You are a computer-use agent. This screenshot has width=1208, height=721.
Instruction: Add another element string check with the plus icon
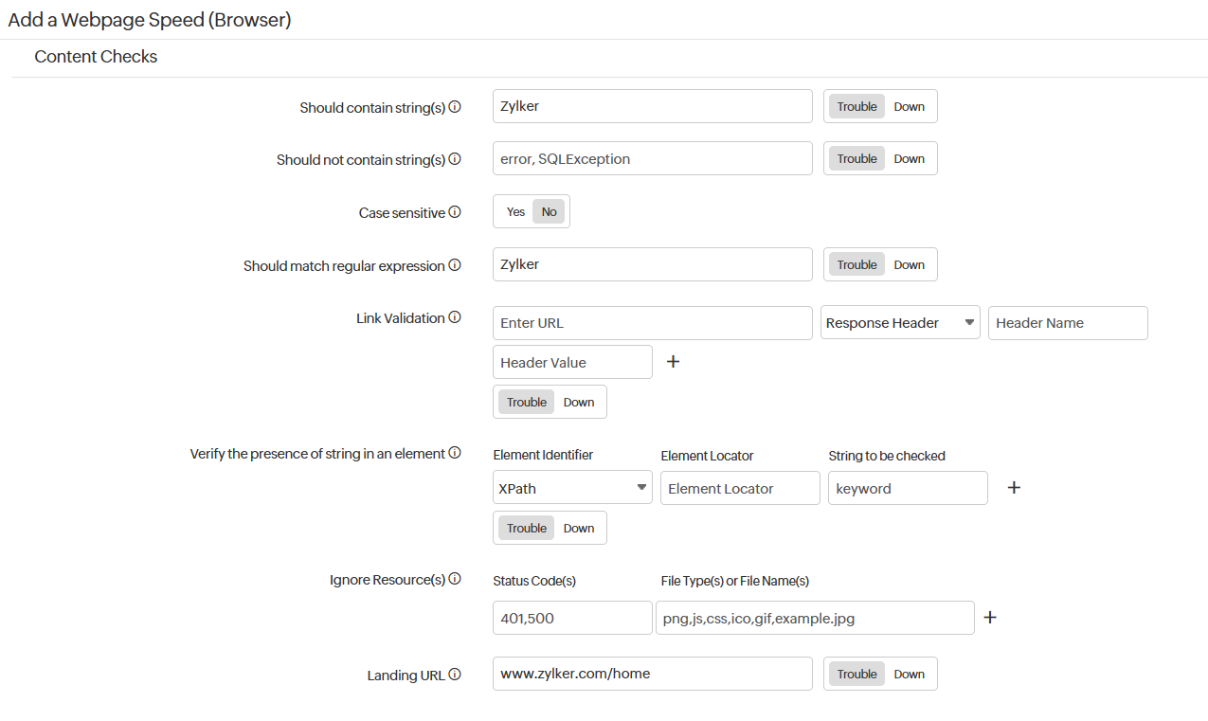click(x=1014, y=487)
